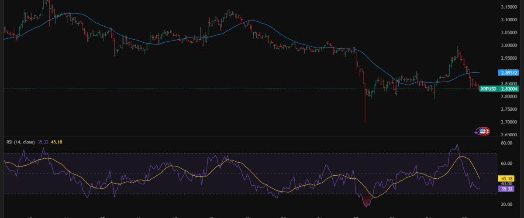Image resolution: width=524 pixels, height=218 pixels.
Task: Click the purple RSI value 35.32 in legend
Action: point(43,142)
